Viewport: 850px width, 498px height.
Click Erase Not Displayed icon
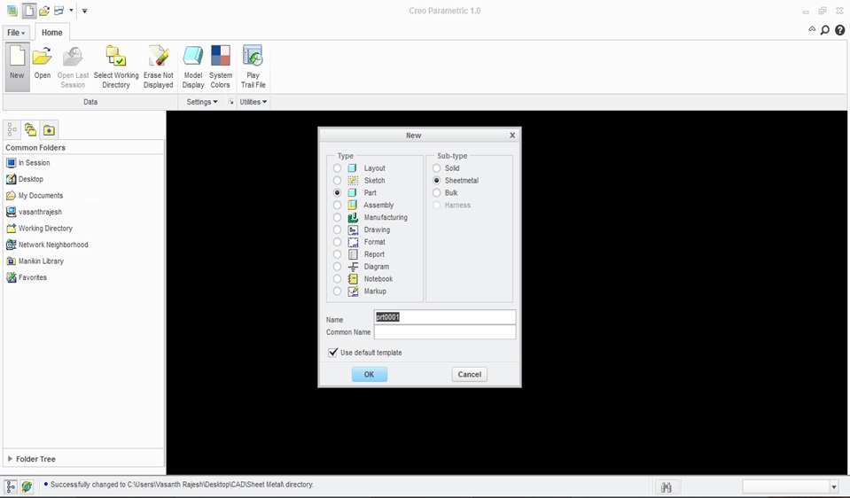pos(159,67)
